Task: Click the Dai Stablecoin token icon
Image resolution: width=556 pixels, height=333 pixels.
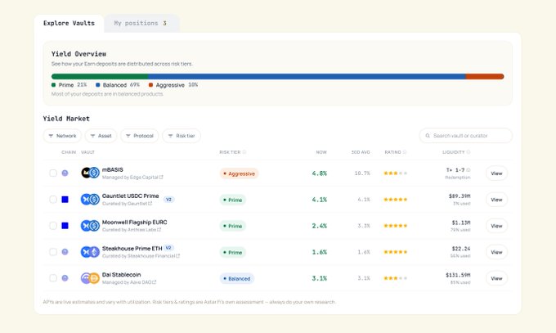Action: click(90, 278)
